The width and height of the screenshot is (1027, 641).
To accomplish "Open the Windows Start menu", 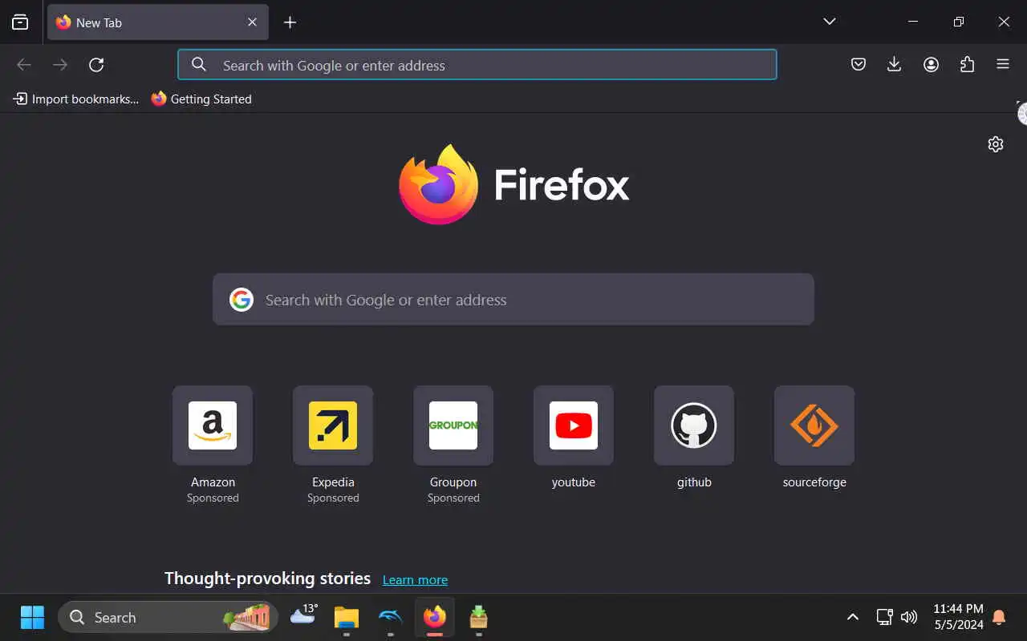I will 32,617.
